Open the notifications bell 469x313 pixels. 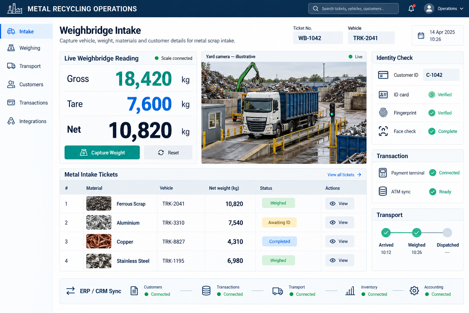411,9
